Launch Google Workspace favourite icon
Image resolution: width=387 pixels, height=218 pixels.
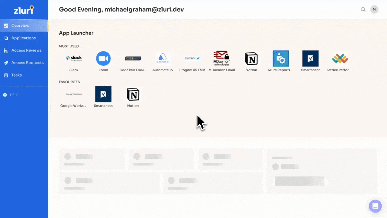(x=74, y=94)
